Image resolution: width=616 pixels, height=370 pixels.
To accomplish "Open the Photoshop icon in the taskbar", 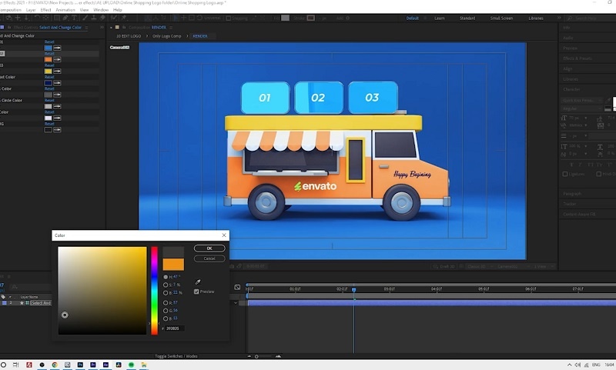I will [79, 364].
